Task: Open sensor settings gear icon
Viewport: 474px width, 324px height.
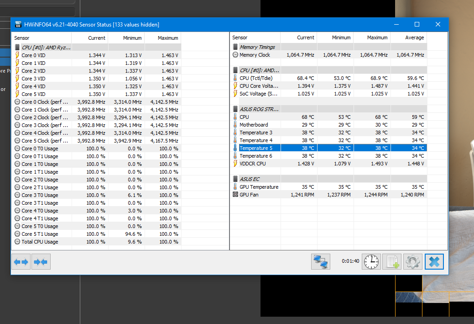Action: (412, 262)
